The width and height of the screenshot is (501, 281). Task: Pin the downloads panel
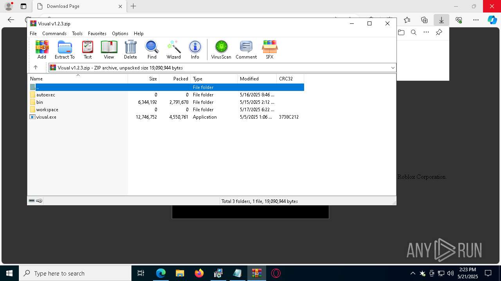coord(439,32)
